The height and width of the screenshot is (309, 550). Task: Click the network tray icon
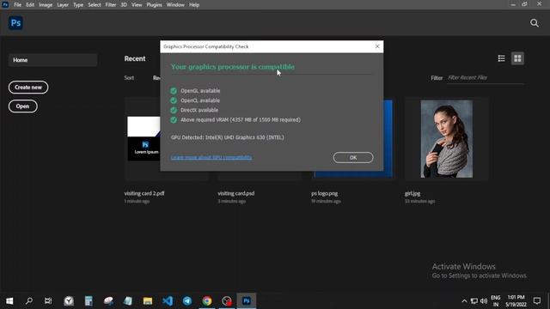[474, 301]
